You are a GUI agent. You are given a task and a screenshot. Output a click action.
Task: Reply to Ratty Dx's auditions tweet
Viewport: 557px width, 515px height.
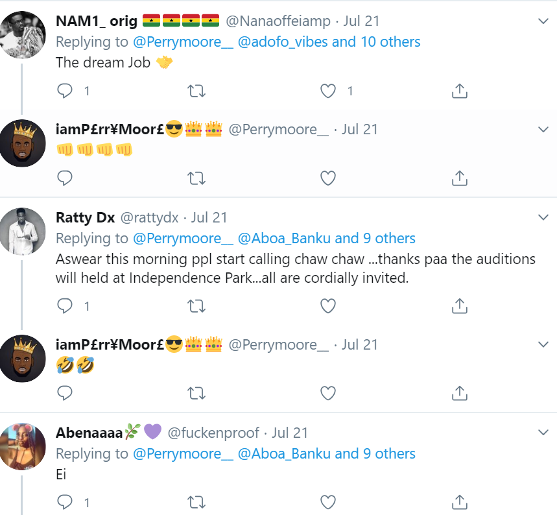click(x=65, y=305)
